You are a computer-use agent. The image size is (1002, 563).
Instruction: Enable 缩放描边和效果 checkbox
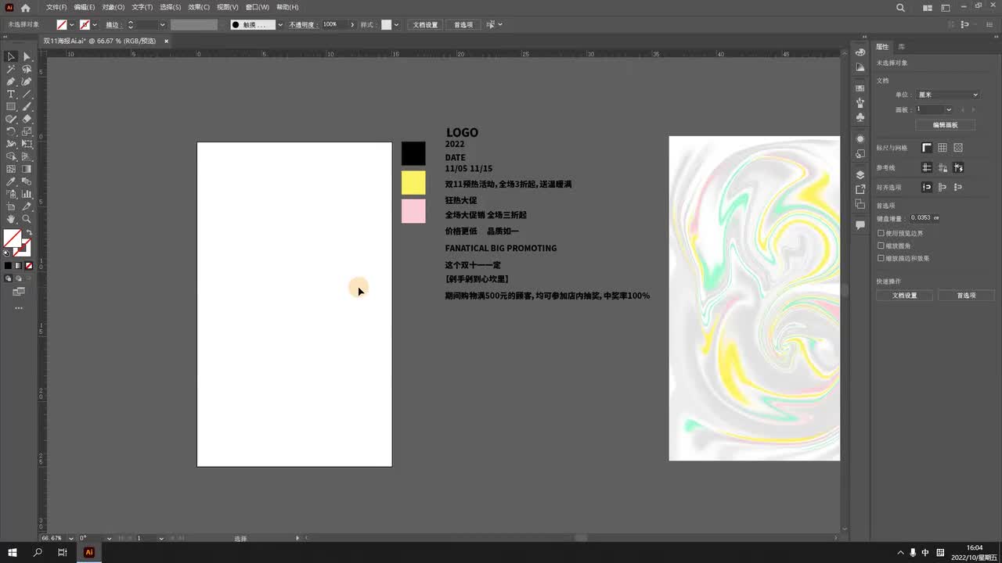881,258
